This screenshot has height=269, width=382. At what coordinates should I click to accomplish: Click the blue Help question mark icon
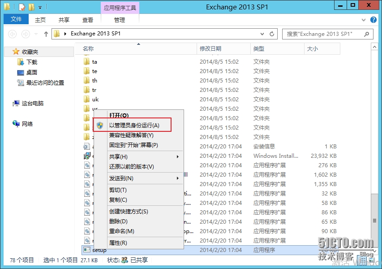[373, 19]
